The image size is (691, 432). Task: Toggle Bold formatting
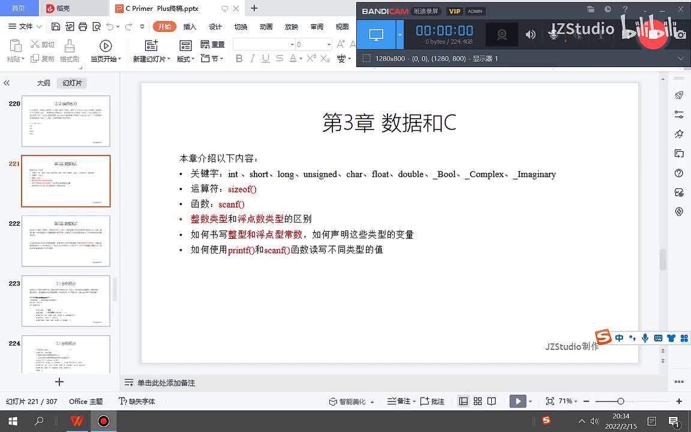pyautogui.click(x=239, y=58)
